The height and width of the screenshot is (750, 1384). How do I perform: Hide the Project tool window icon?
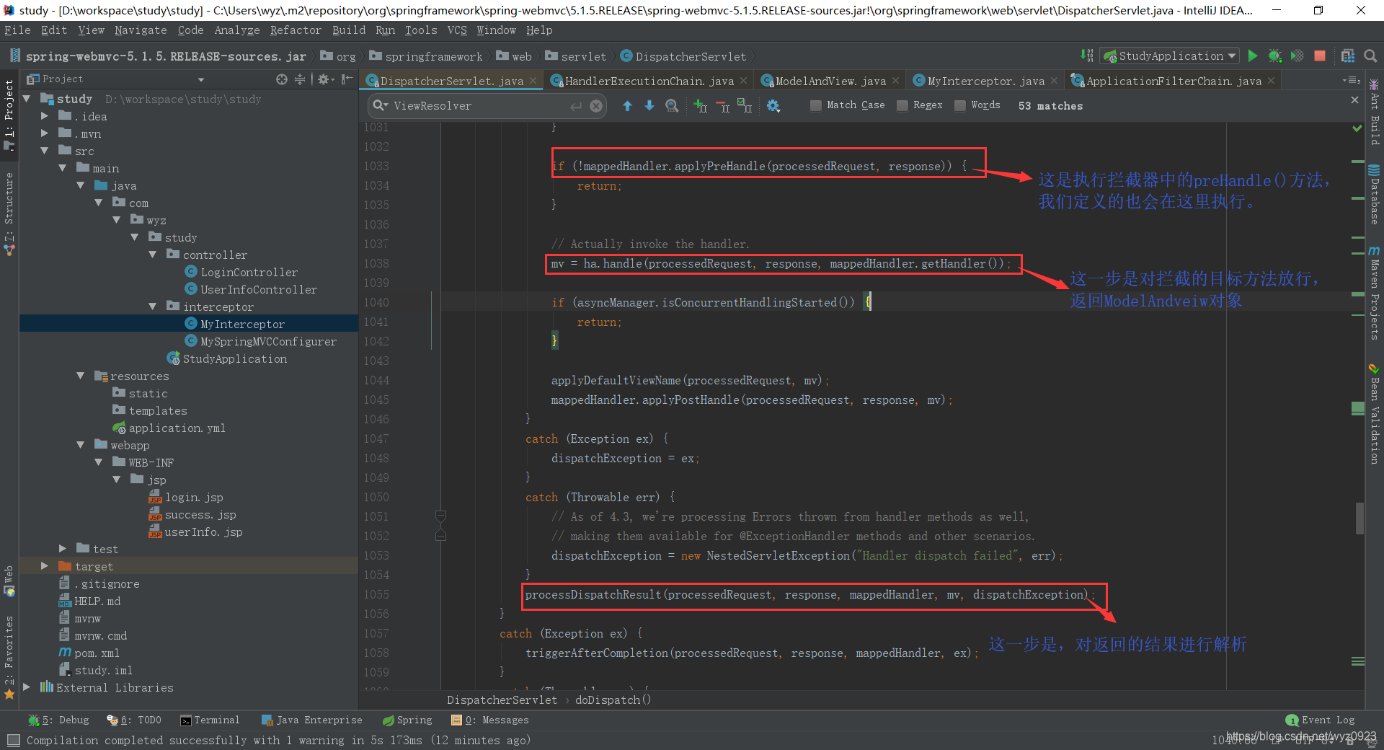[347, 79]
